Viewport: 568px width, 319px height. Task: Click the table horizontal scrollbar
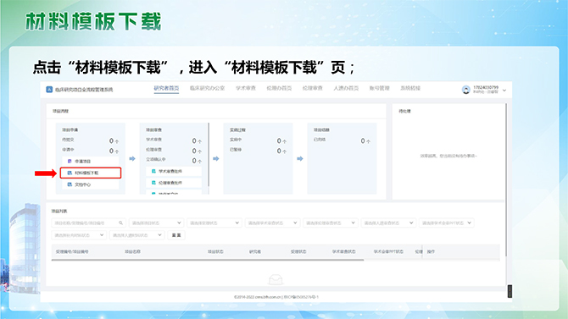pyautogui.click(x=208, y=260)
